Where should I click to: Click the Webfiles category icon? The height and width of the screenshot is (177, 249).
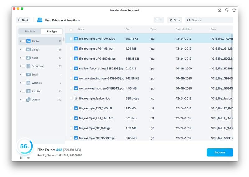coord(28,83)
